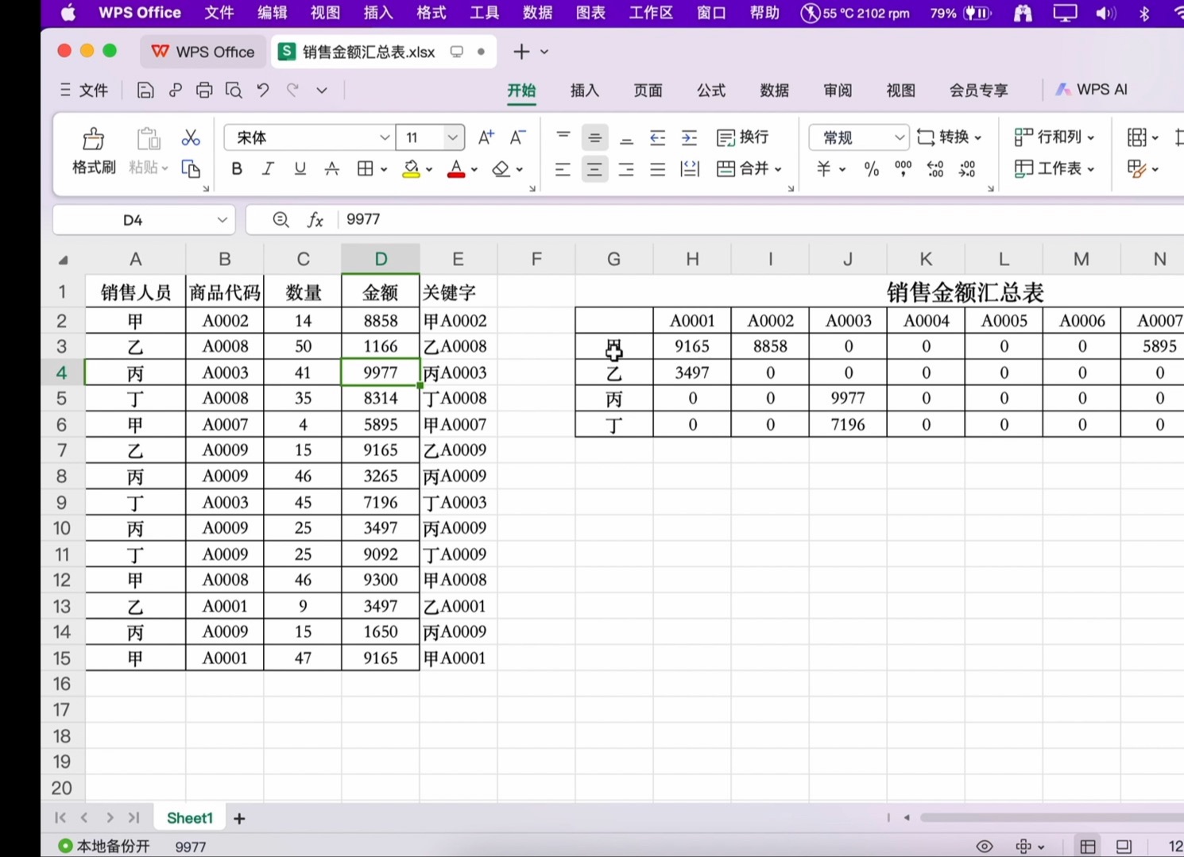This screenshot has height=857, width=1184.
Task: Click the zoom magnifier icon in formula bar
Action: point(281,219)
